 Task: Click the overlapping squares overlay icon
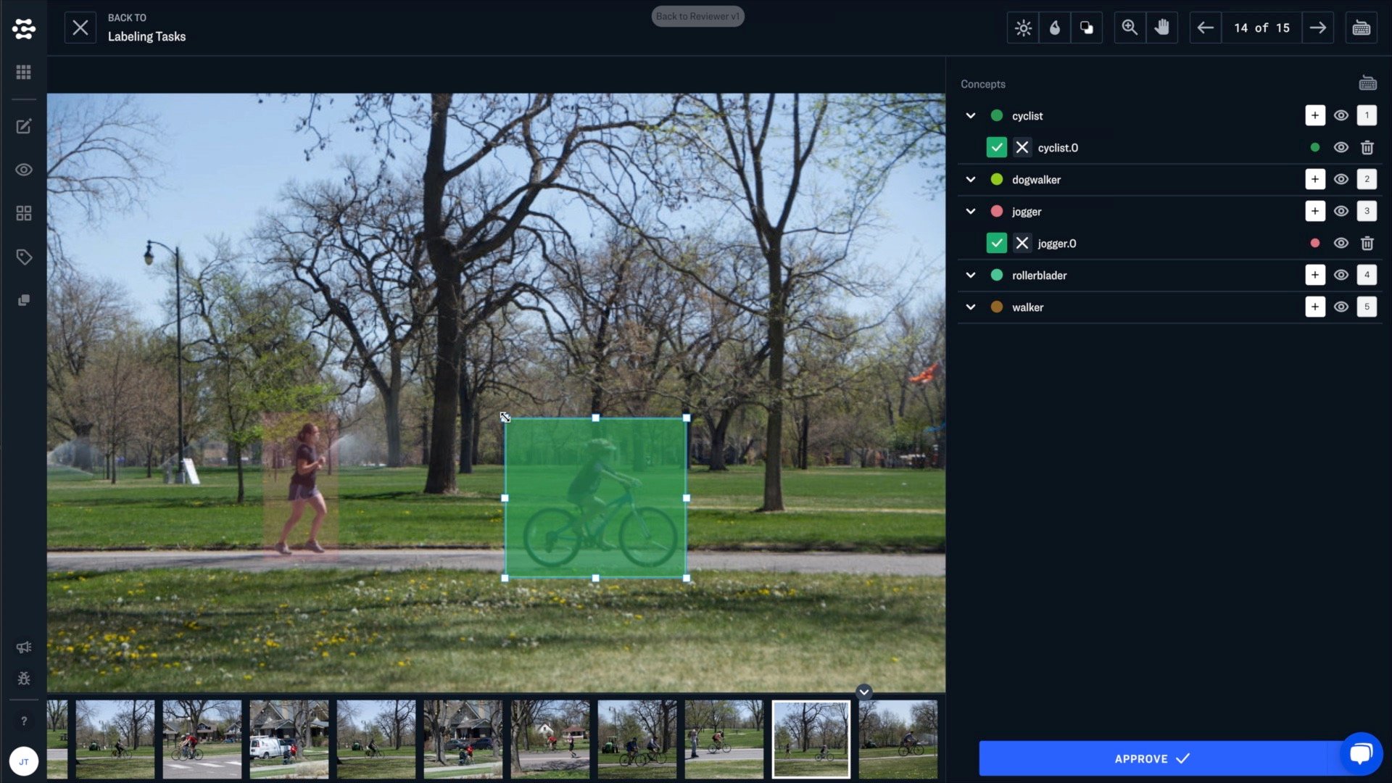coord(1086,28)
